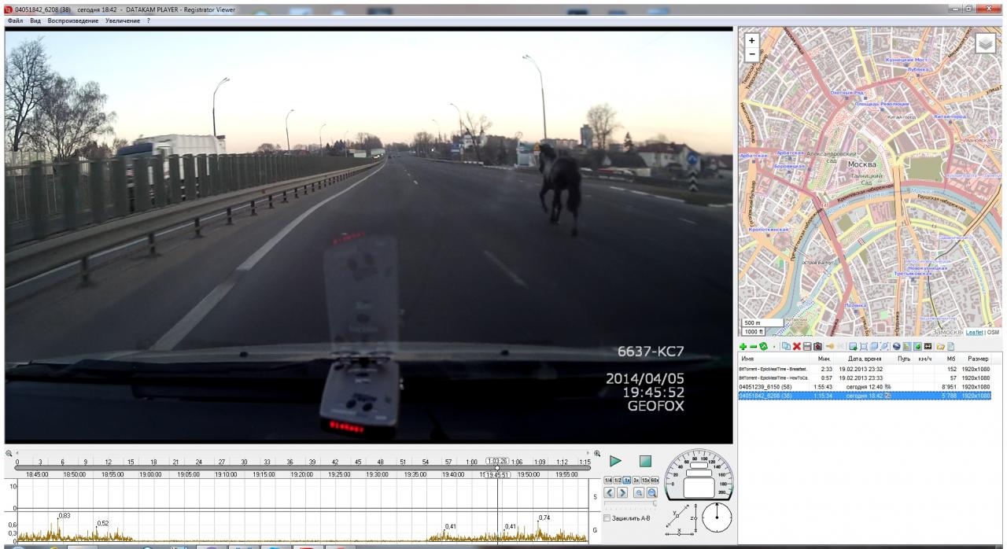Click the map zoom out minus button
The image size is (1007, 549).
pyautogui.click(x=751, y=53)
